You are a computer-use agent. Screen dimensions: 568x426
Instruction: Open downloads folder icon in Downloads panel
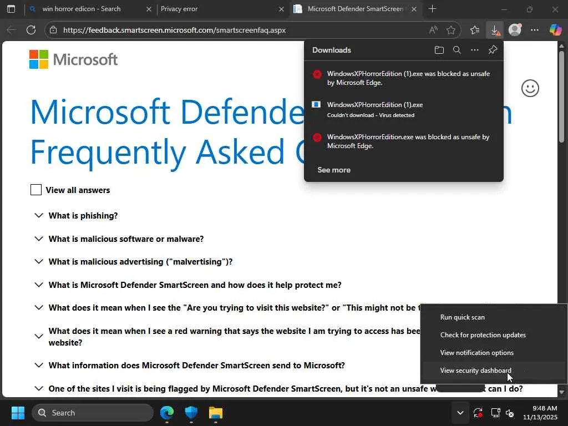(439, 50)
